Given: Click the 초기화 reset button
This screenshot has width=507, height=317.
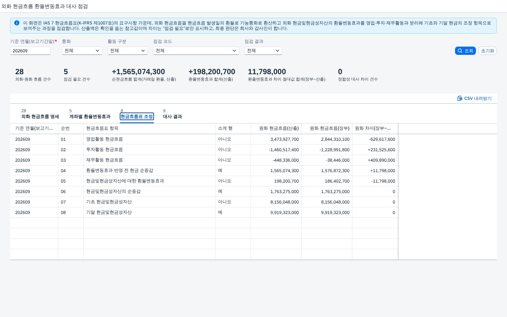Looking at the screenshot, I should point(488,51).
